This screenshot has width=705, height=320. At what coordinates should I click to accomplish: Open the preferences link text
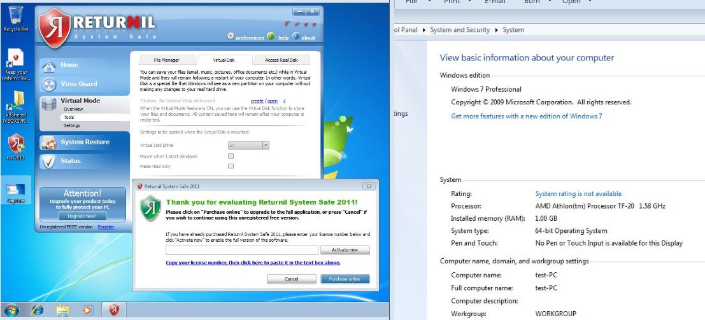(x=250, y=38)
